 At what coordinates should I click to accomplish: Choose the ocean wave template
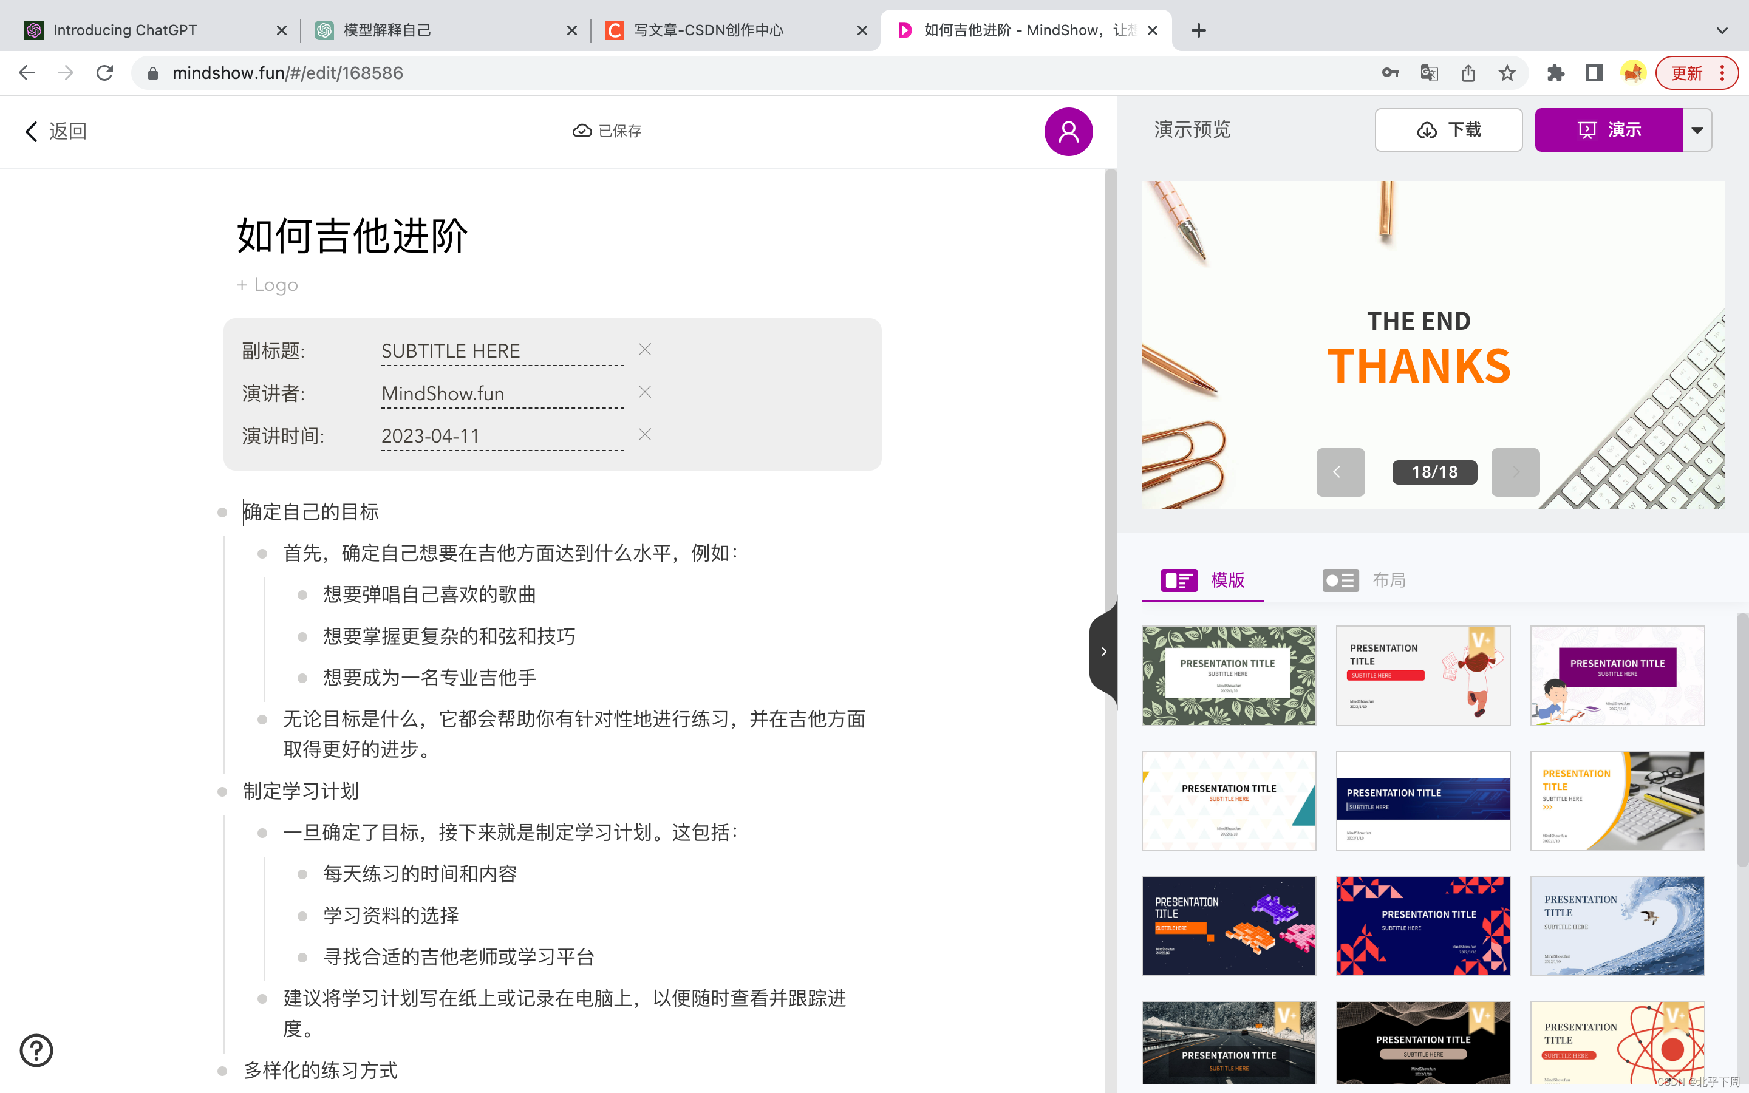pyautogui.click(x=1617, y=926)
